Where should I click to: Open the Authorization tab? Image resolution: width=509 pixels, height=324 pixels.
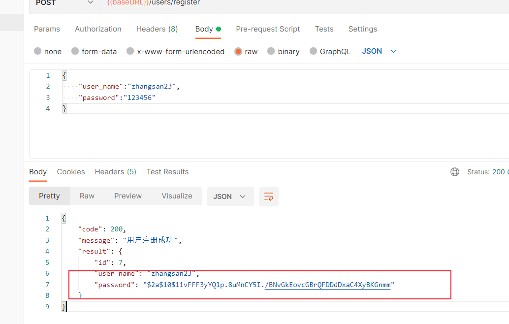click(x=98, y=29)
